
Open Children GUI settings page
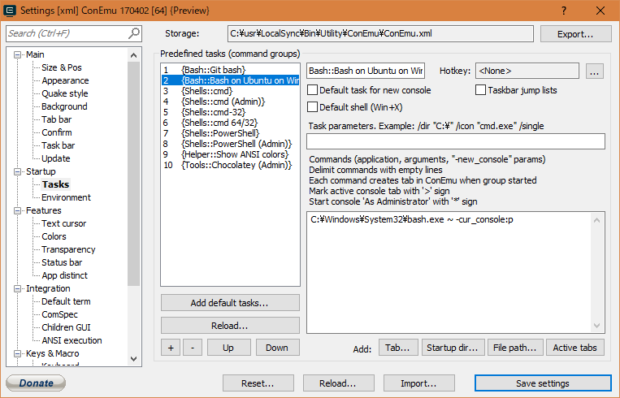[x=66, y=327]
